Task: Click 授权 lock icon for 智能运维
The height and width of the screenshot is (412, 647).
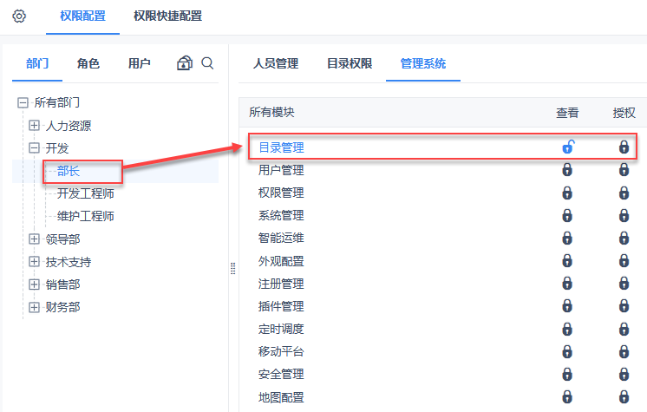Action: (624, 238)
